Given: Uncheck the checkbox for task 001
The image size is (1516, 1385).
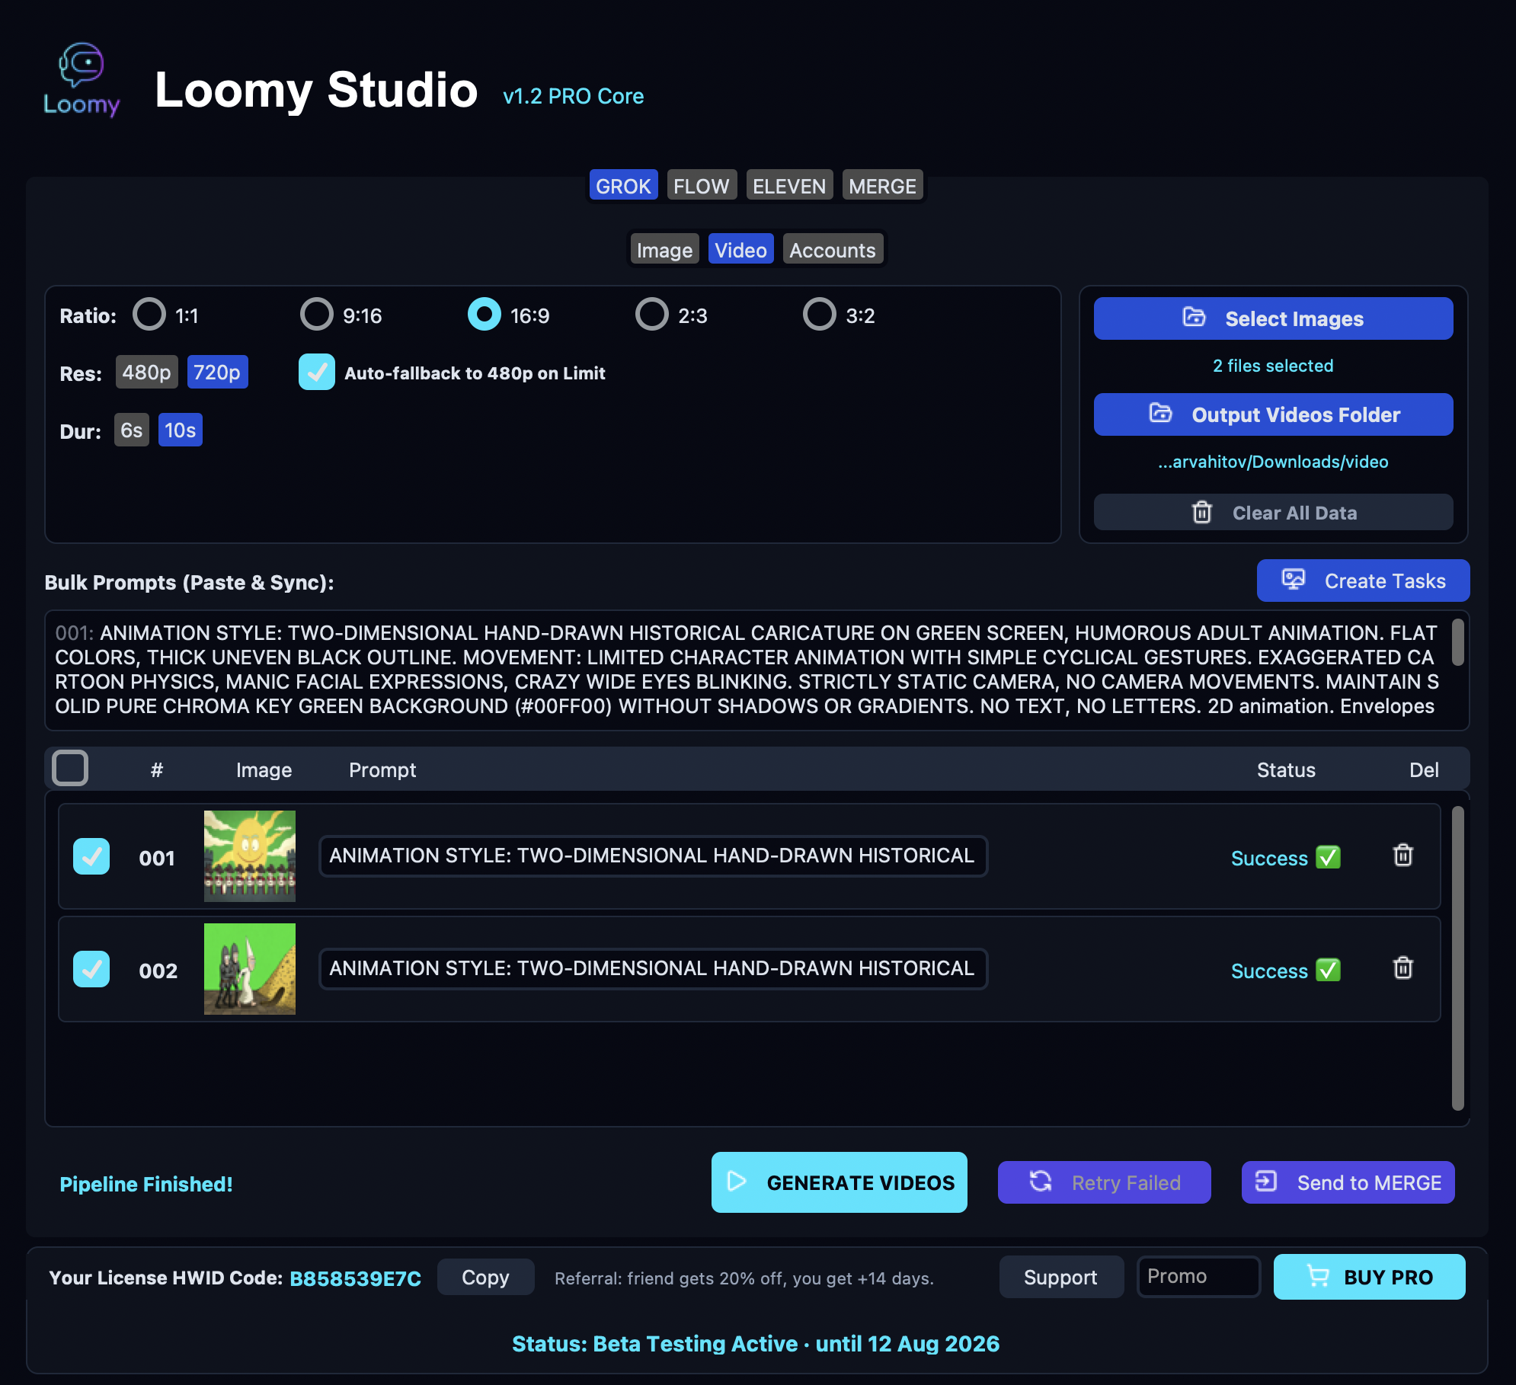Looking at the screenshot, I should tap(91, 856).
